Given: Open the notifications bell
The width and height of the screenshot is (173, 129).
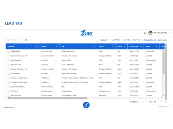Looking at the screenshot, I should (x=145, y=33).
